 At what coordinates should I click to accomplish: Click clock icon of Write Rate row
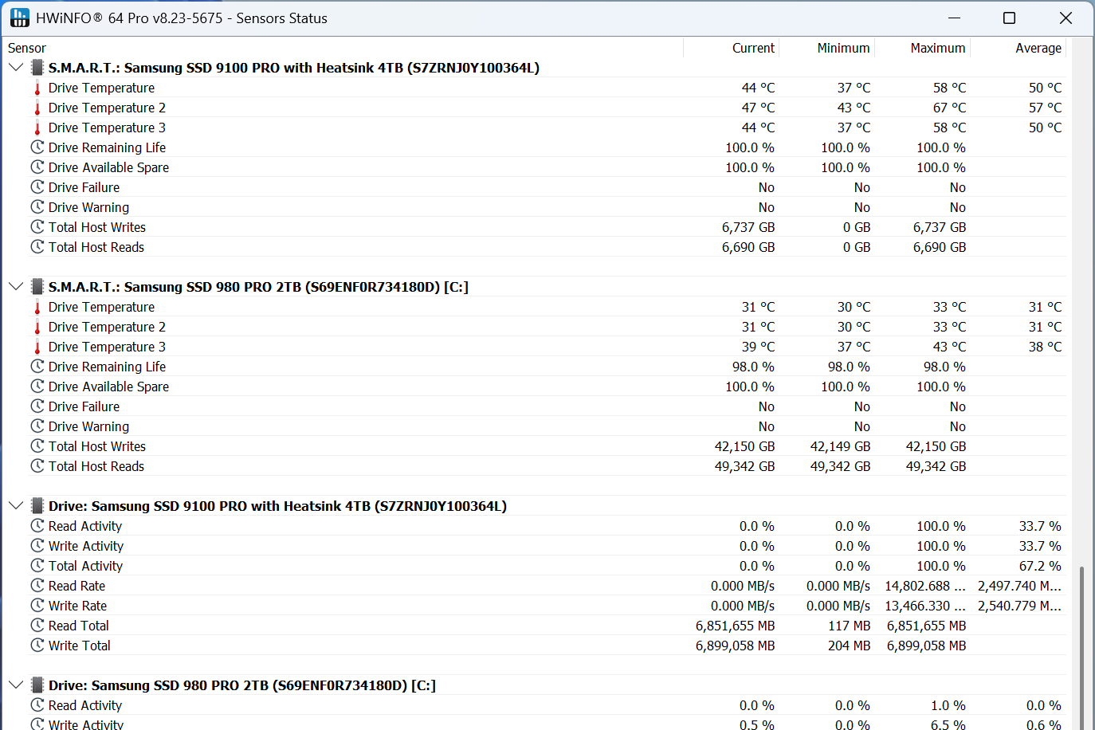pos(37,606)
